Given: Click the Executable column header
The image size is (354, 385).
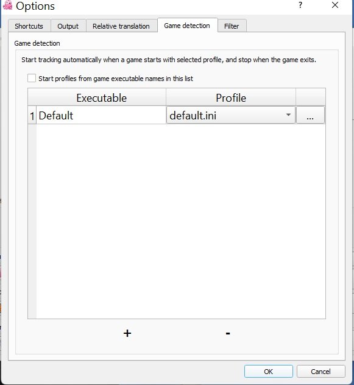Looking at the screenshot, I should [102, 97].
